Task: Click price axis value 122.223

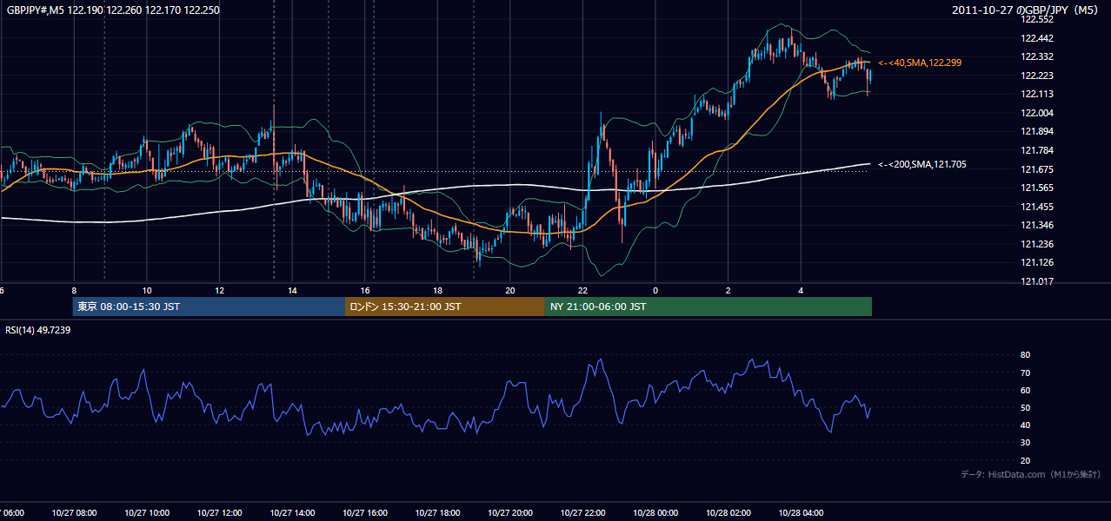Action: click(1036, 76)
